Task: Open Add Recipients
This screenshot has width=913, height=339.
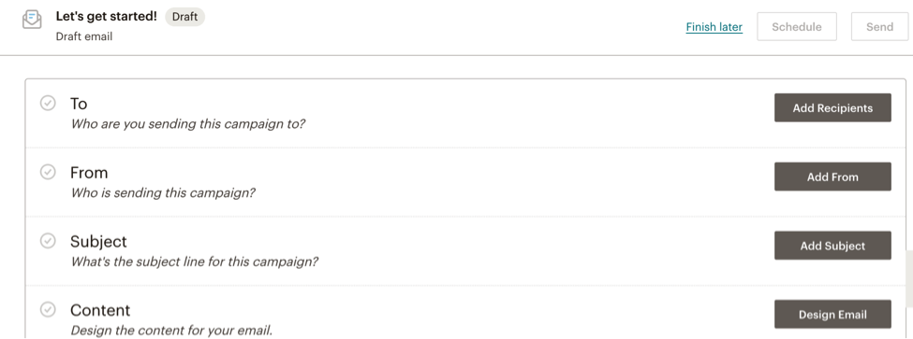Action: pos(832,108)
